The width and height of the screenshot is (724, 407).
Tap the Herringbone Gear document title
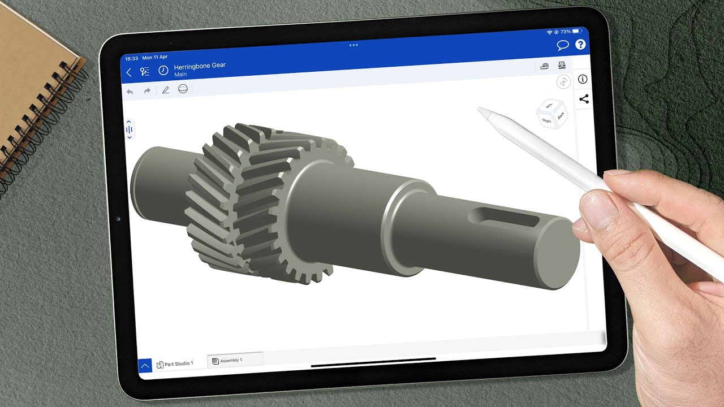click(200, 66)
